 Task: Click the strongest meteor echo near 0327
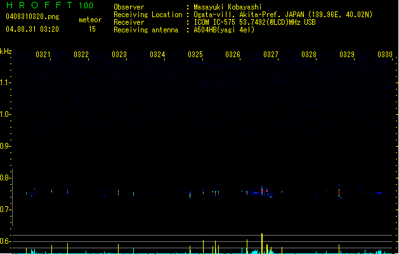click(262, 191)
